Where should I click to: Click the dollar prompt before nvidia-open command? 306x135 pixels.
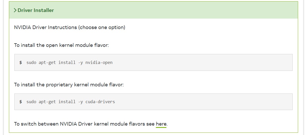(21, 63)
